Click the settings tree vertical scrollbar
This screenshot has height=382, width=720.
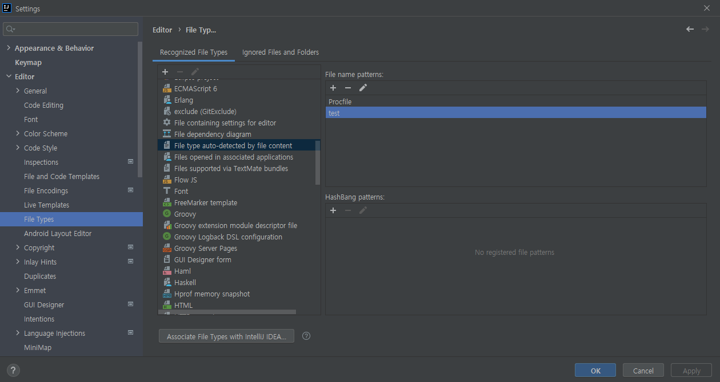pos(141,108)
